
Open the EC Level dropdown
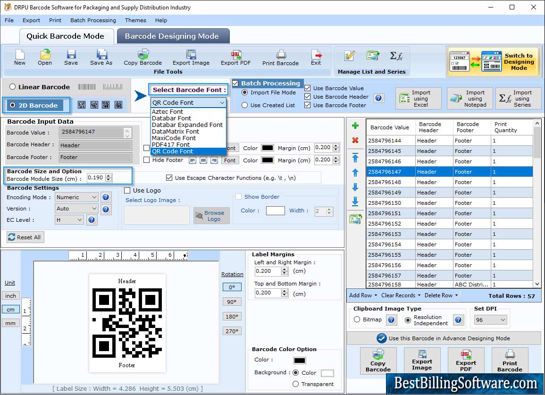point(69,220)
